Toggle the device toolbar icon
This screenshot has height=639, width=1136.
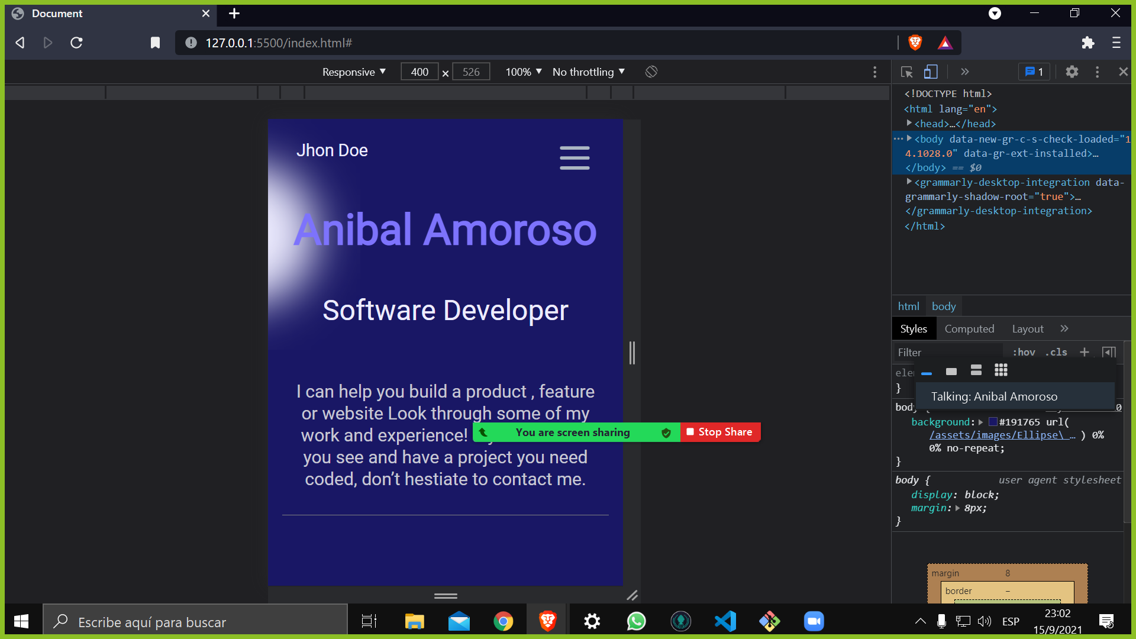point(931,72)
